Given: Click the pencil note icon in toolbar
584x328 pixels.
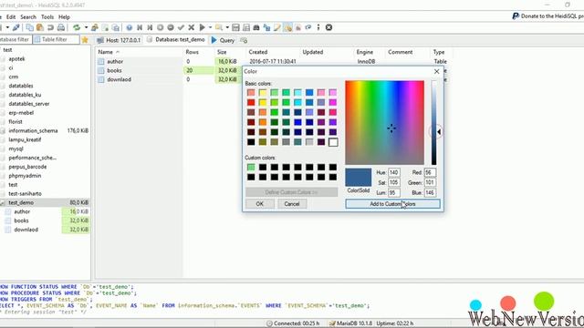Looking at the screenshot, I should point(277,27).
